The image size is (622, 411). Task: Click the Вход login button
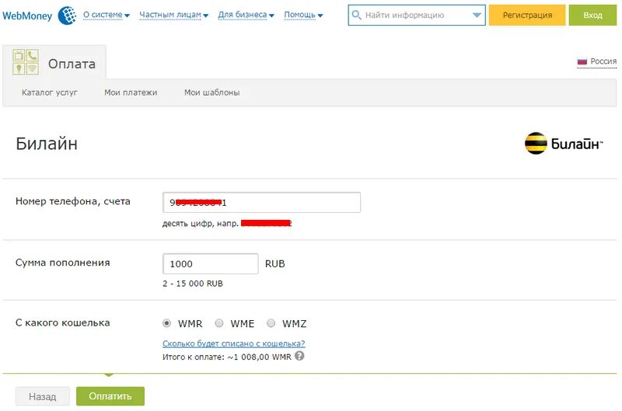[592, 15]
